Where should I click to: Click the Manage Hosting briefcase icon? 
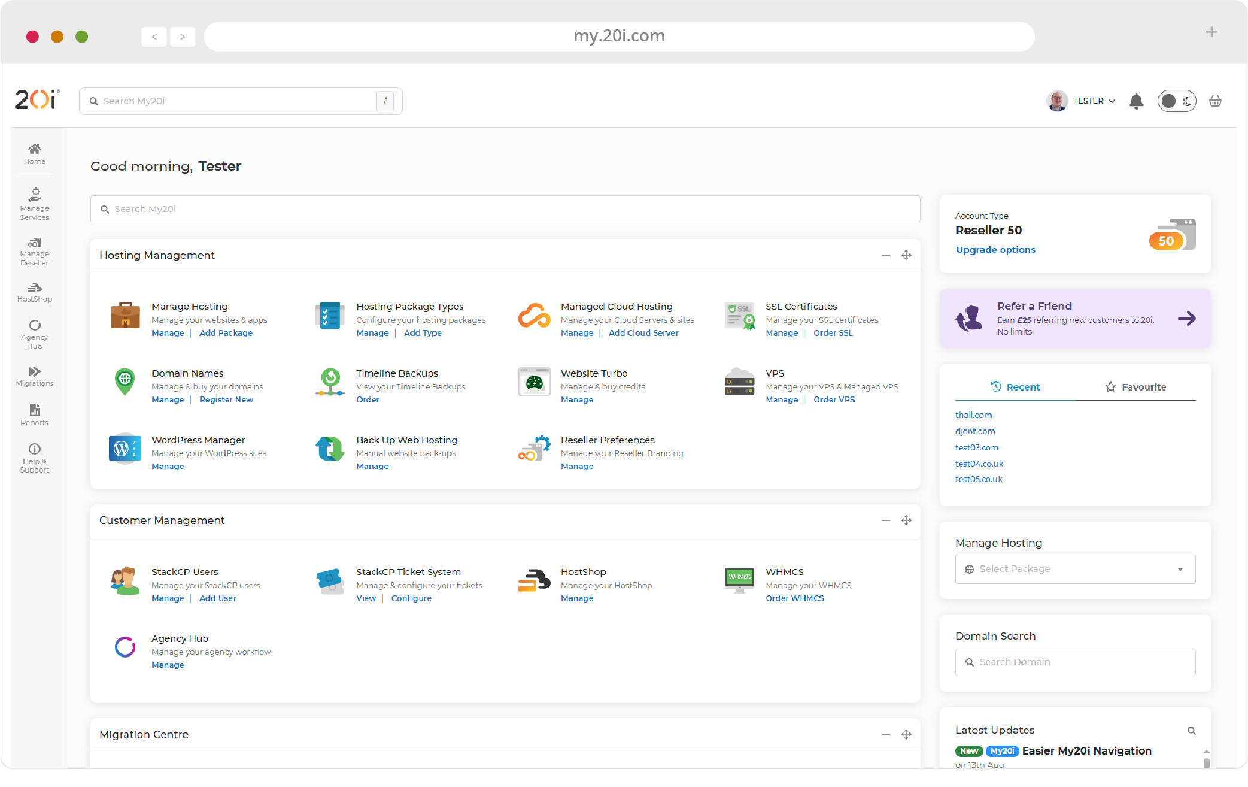[125, 315]
